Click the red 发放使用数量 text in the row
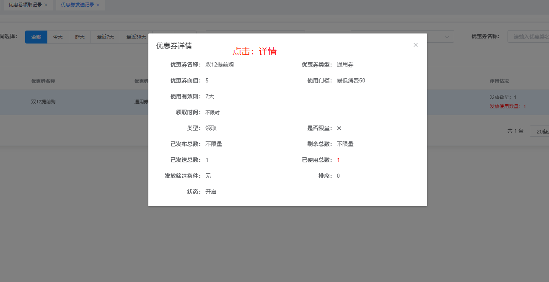Screen dimensions: 549x282 tap(508, 106)
